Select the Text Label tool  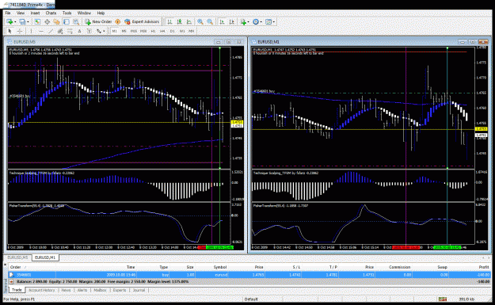pyautogui.click(x=89, y=31)
